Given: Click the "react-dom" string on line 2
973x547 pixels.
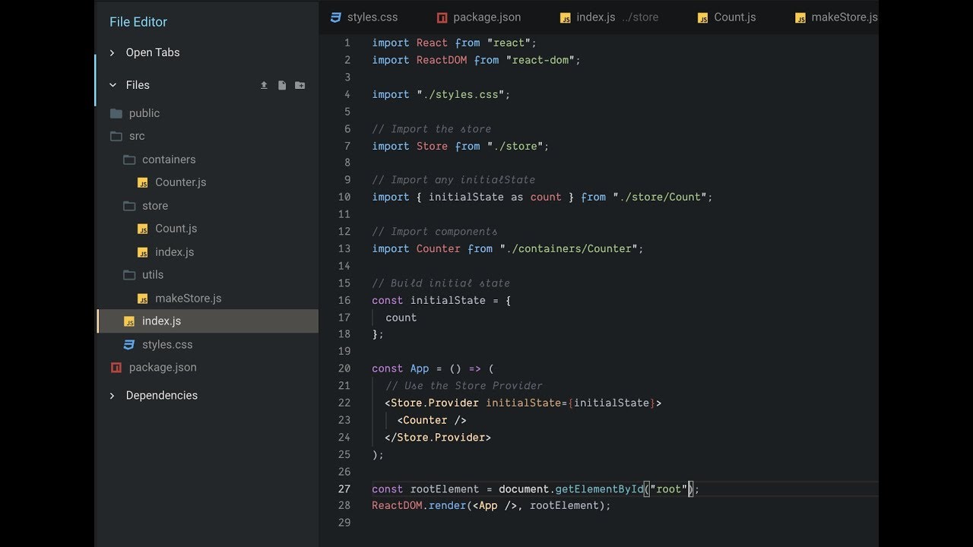Looking at the screenshot, I should (540, 60).
